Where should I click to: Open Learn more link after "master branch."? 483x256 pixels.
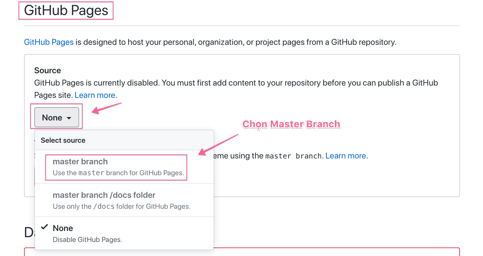pyautogui.click(x=346, y=156)
